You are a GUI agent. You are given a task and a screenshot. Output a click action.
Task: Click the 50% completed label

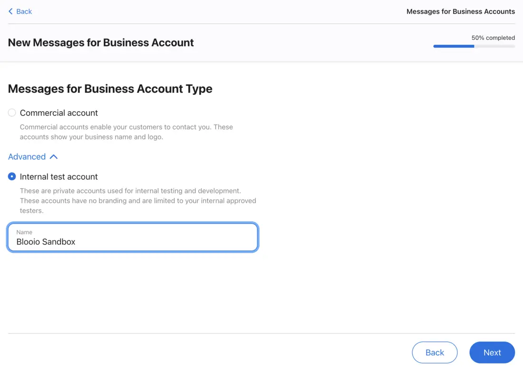point(493,38)
